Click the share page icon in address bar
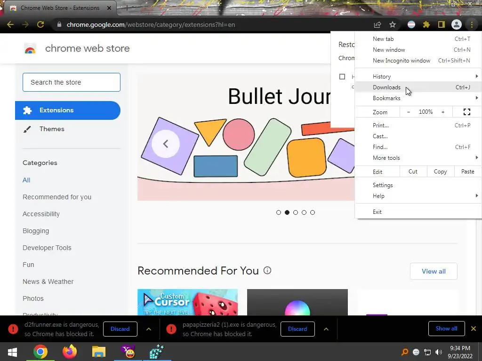The image size is (482, 361). pos(378,24)
